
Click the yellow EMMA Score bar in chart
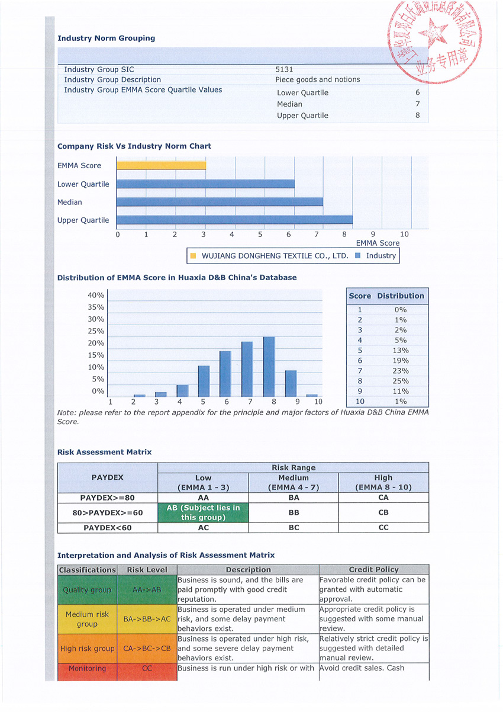pyautogui.click(x=161, y=165)
